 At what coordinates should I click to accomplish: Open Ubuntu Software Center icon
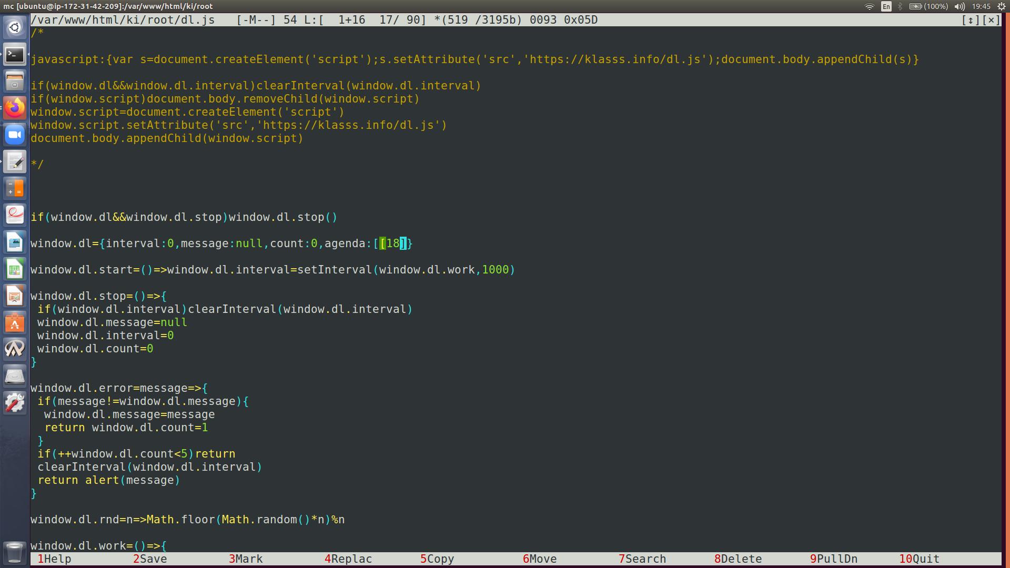tap(15, 323)
